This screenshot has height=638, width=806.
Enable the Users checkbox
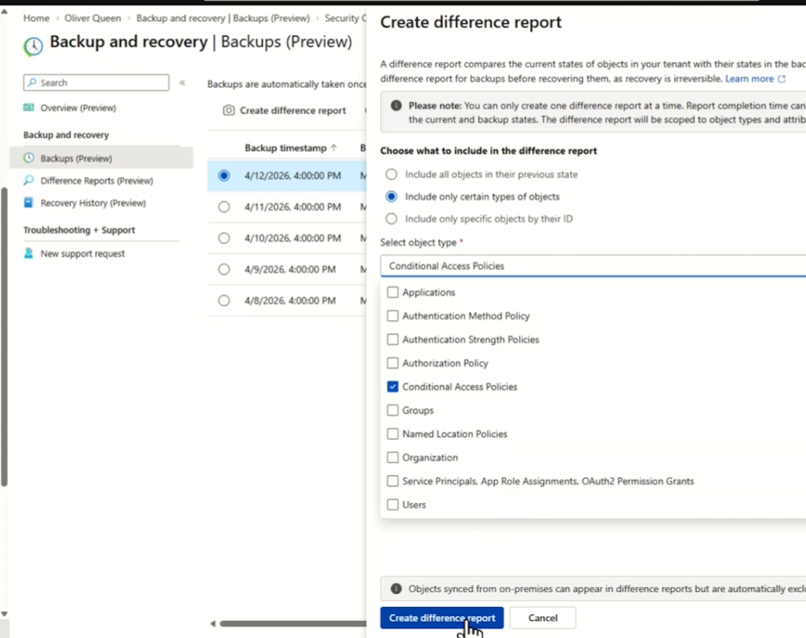[393, 505]
